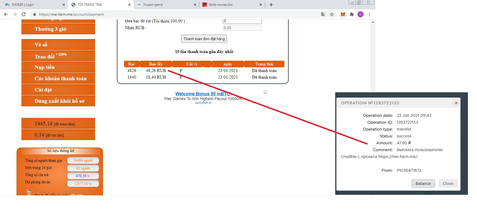Viewport: 477px width, 211px height.
Task: Reload the current page
Action: pos(24,14)
